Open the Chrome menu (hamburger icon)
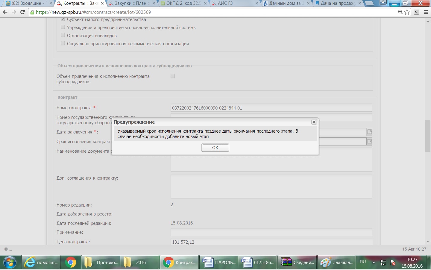 point(426,12)
